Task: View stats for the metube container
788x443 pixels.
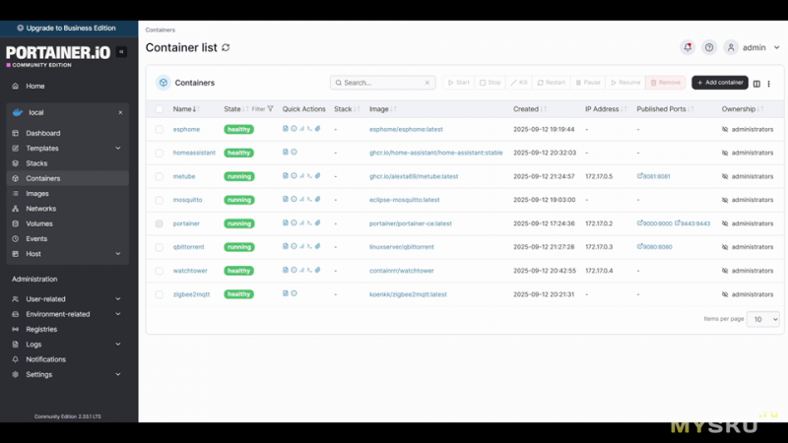Action: 302,176
